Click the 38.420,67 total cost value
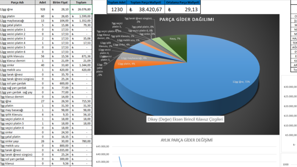This screenshot has width=297, height=167. pos(146,9)
